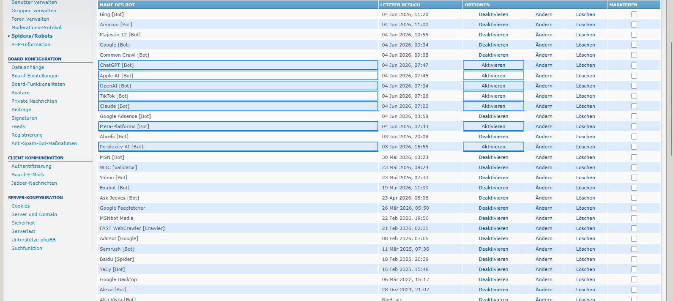Open Spiders/Robots in the sidebar
Screen dimensions: 673x301
[x=32, y=36]
